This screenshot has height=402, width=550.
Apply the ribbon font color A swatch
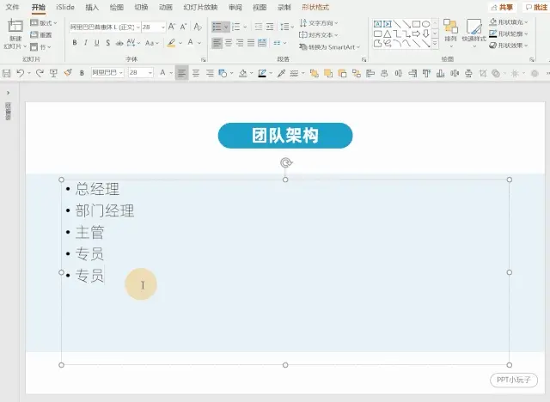point(191,43)
